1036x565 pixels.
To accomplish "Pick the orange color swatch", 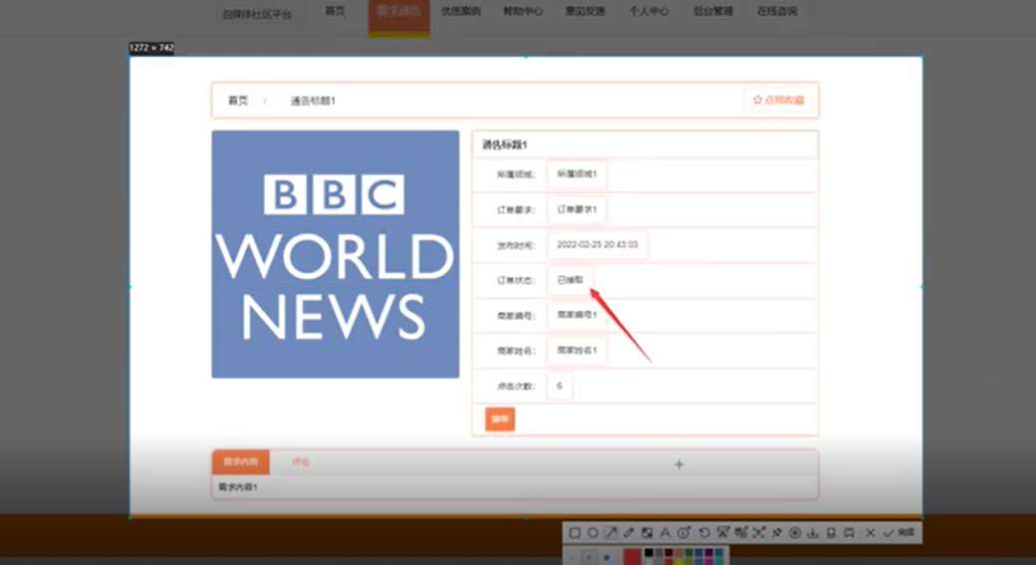I will 678,552.
